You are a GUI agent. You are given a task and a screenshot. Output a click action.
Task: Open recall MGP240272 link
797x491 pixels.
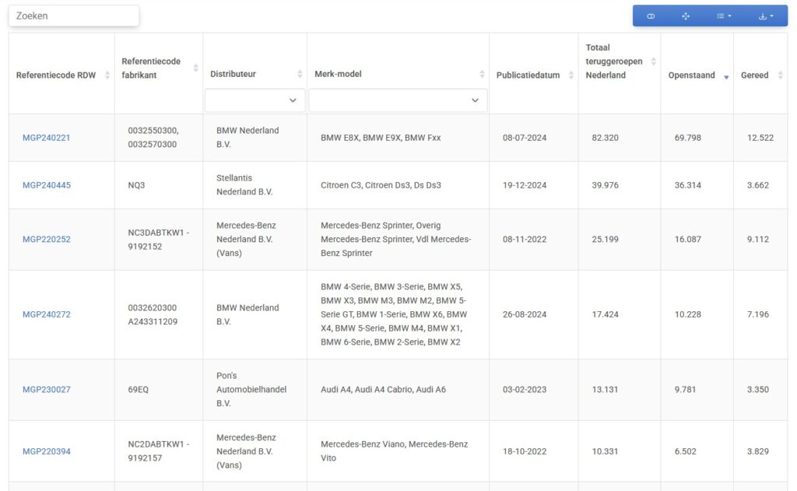click(46, 314)
